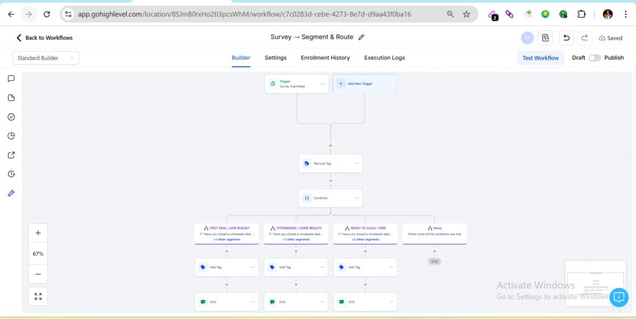This screenshot has height=319, width=636.
Task: Zoom in the canvas
Action: click(x=38, y=233)
